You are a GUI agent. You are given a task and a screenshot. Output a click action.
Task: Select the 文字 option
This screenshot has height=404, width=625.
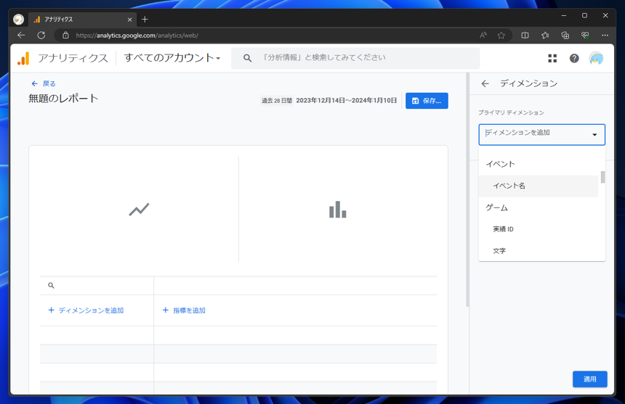pos(539,251)
